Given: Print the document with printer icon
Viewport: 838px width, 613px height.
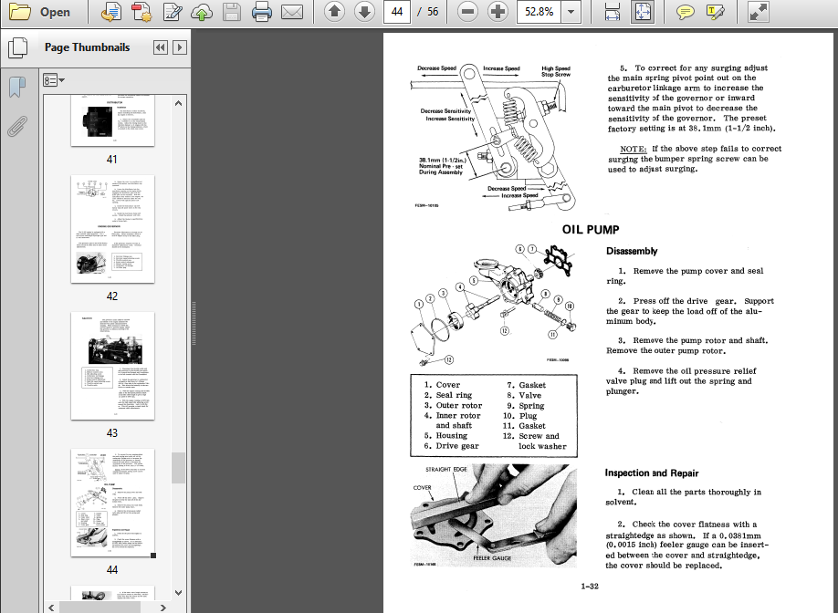Looking at the screenshot, I should point(261,12).
